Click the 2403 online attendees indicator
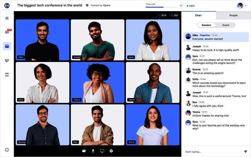Screen dimensions: 251x157 pyautogui.click(x=190, y=6)
